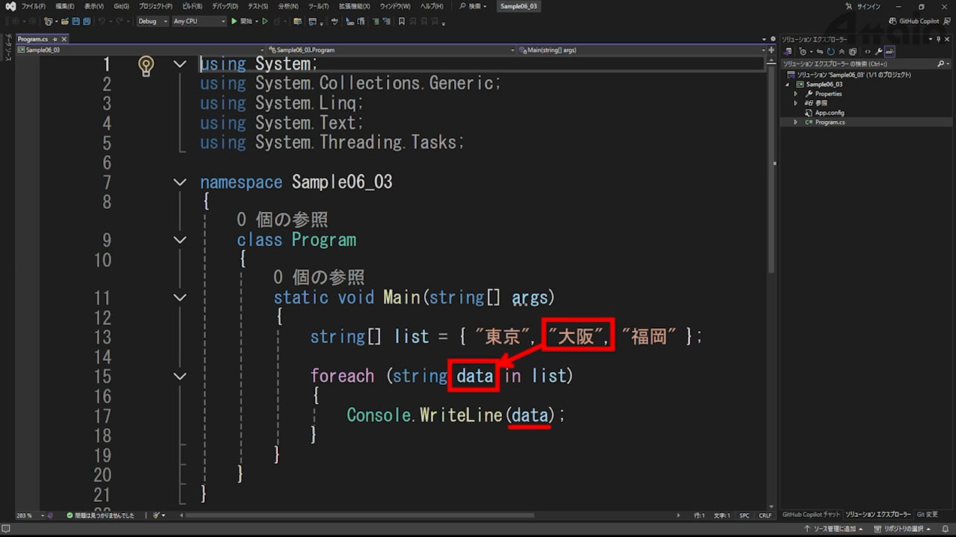Click the Preview Selected Items icon in Solution Explorer

tap(890, 51)
